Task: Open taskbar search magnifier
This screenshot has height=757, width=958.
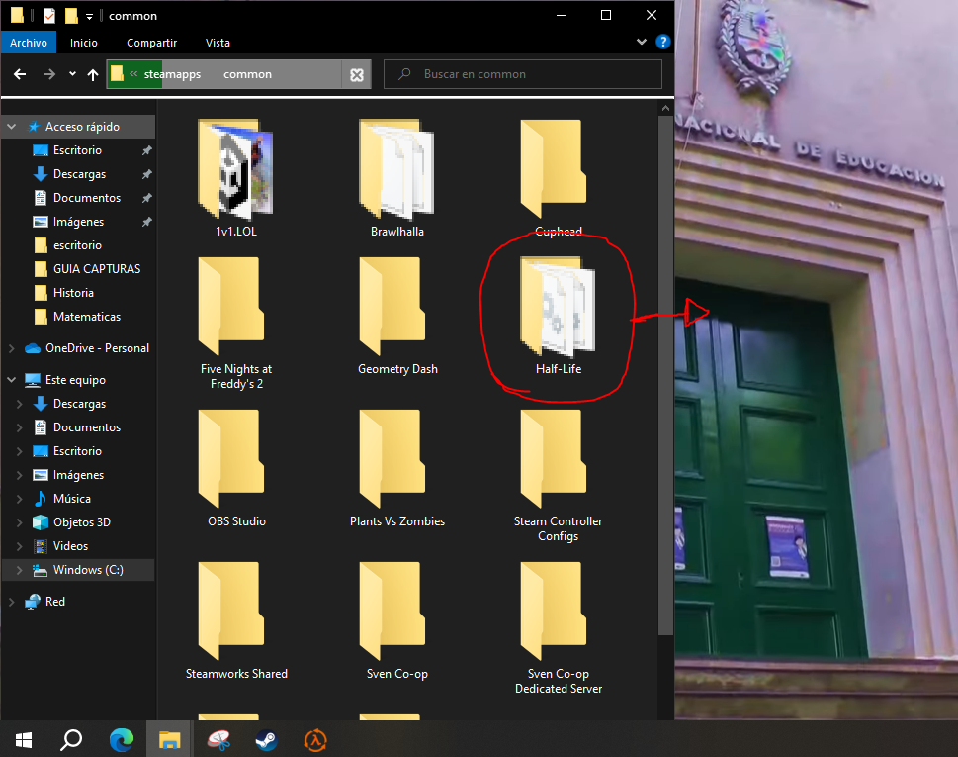Action: (x=71, y=740)
